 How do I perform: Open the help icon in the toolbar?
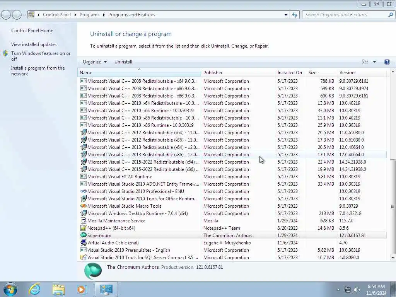387,62
